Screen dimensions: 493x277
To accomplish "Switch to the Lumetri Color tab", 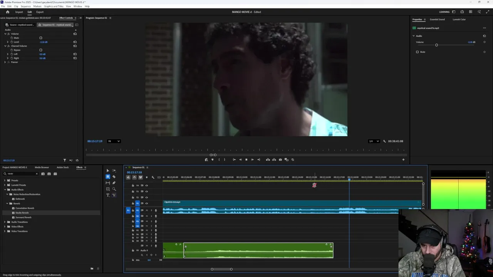I will (459, 20).
